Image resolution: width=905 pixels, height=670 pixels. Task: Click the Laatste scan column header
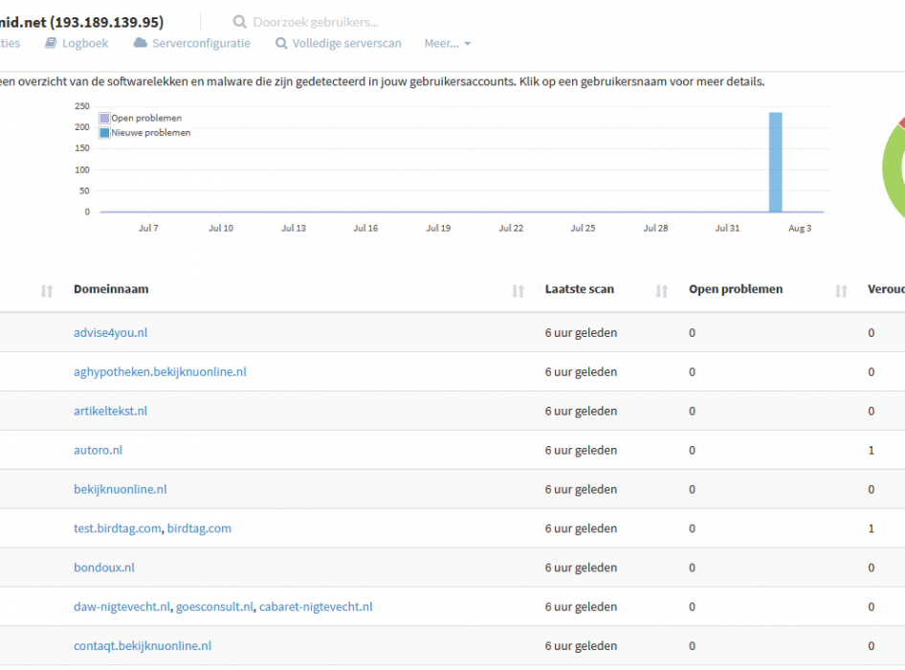tap(579, 289)
